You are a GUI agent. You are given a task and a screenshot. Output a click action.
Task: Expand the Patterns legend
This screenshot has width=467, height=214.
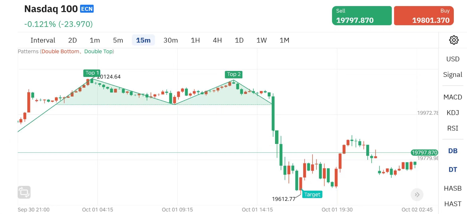click(66, 51)
